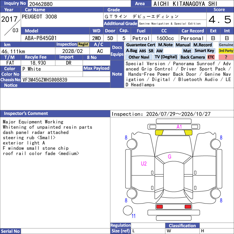
Task: Click the right red taillight on diagram
Action: click(x=188, y=207)
